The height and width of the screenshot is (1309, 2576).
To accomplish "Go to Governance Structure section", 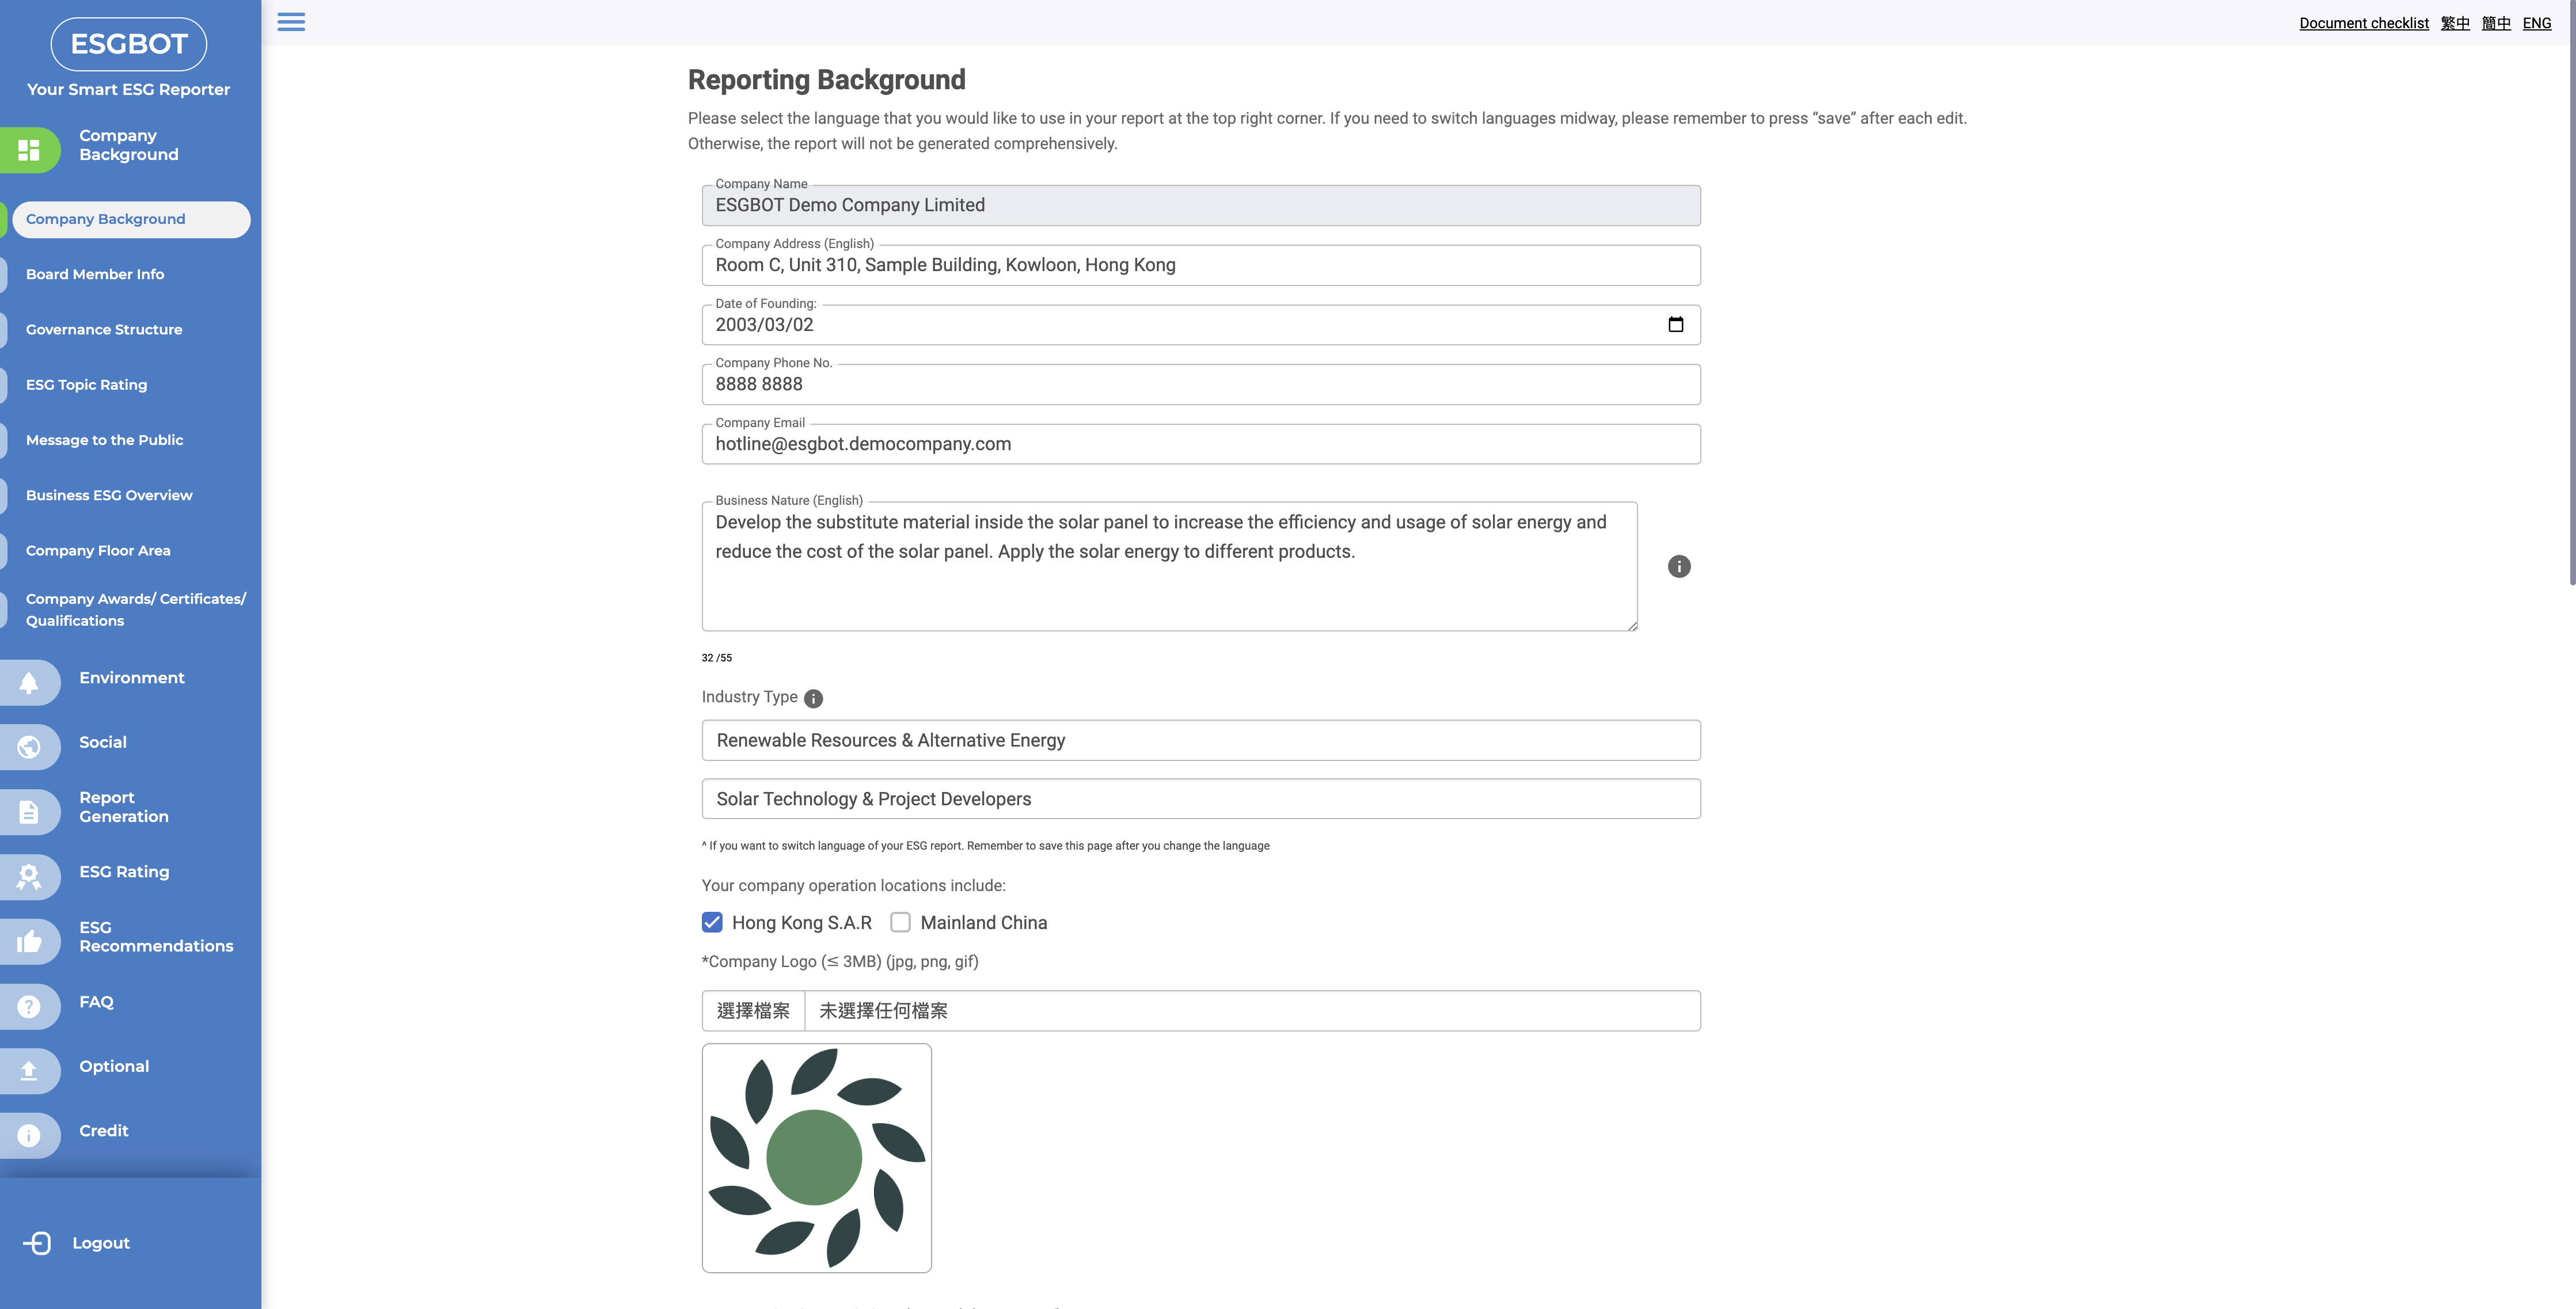I will [x=104, y=329].
